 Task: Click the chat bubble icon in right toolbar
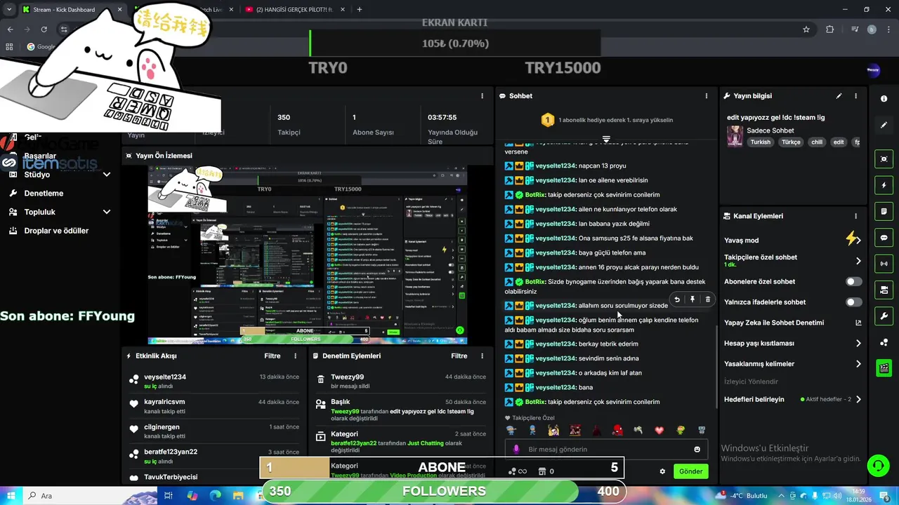(884, 238)
